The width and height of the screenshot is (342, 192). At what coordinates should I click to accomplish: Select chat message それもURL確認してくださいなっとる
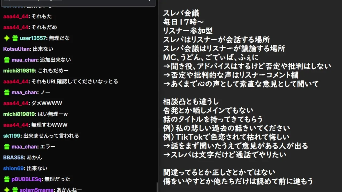(75, 81)
